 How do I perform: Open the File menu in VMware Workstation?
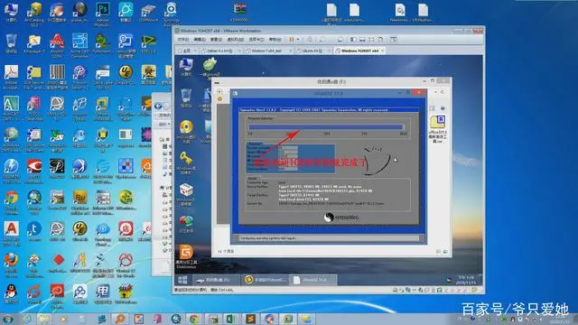pos(182,40)
